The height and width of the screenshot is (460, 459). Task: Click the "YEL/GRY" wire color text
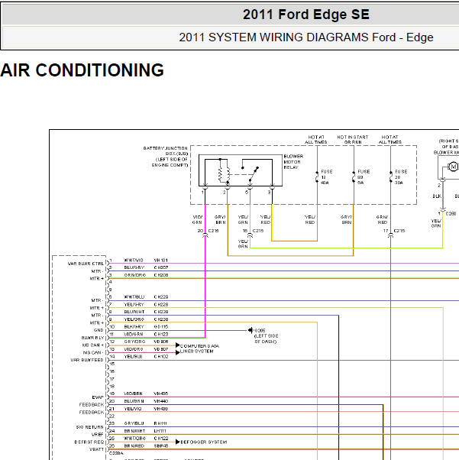(134, 305)
